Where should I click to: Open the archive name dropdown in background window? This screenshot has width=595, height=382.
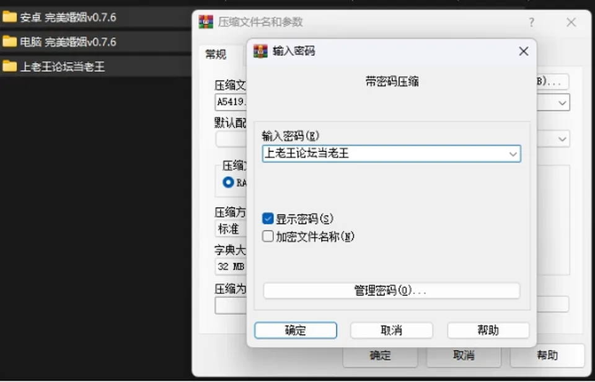[562, 102]
